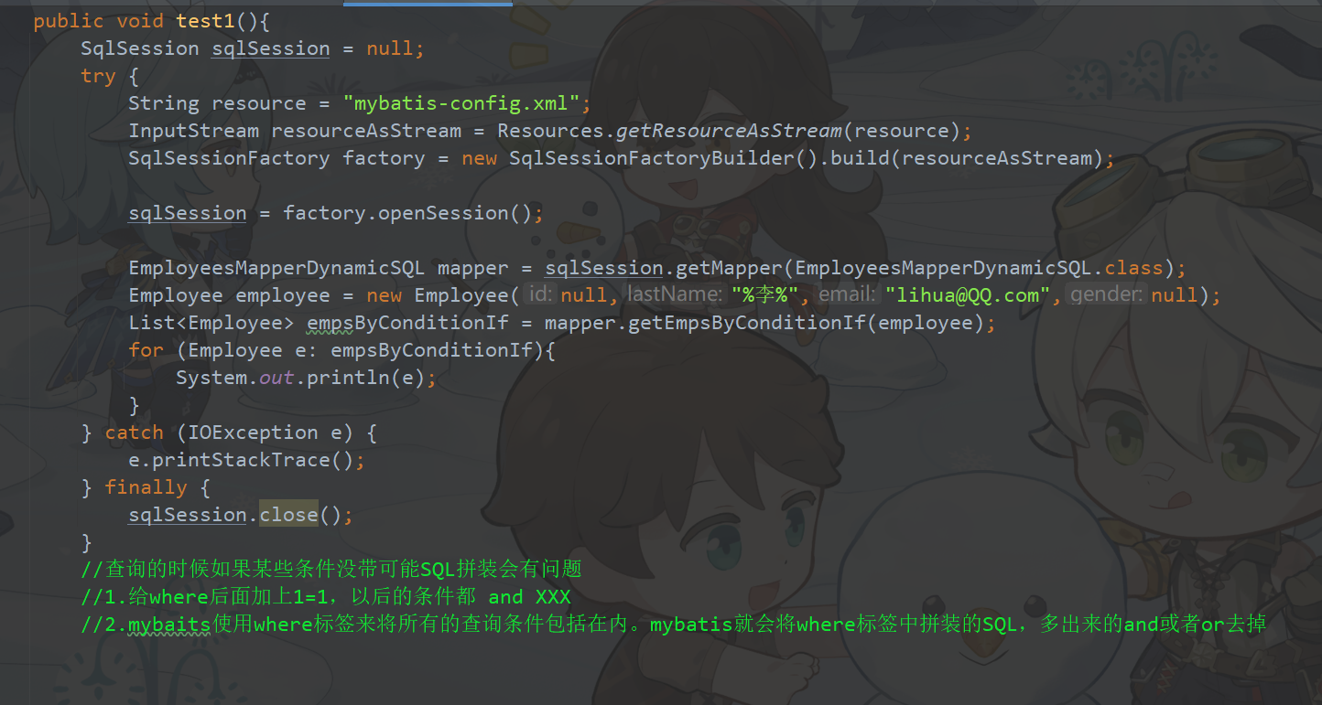This screenshot has height=705, width=1322.
Task: Click the null in sqlSession declaration
Action: click(x=390, y=48)
